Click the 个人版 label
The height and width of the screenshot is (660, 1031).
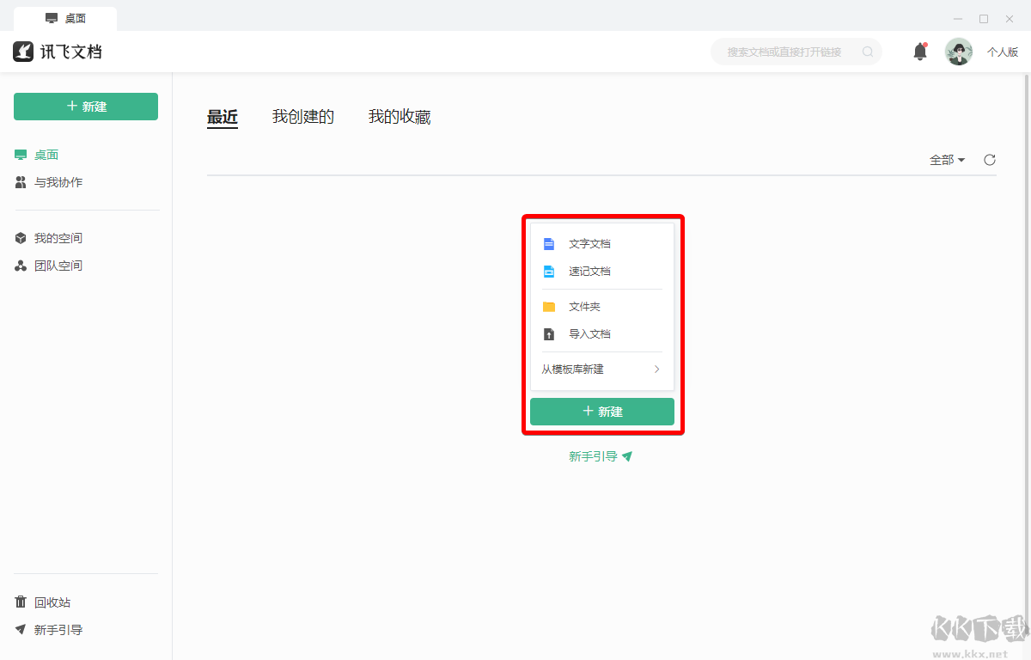[1003, 52]
